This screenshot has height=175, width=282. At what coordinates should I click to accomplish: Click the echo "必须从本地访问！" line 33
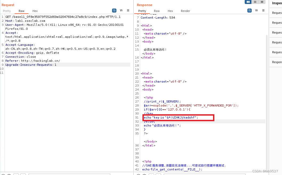[162, 125]
